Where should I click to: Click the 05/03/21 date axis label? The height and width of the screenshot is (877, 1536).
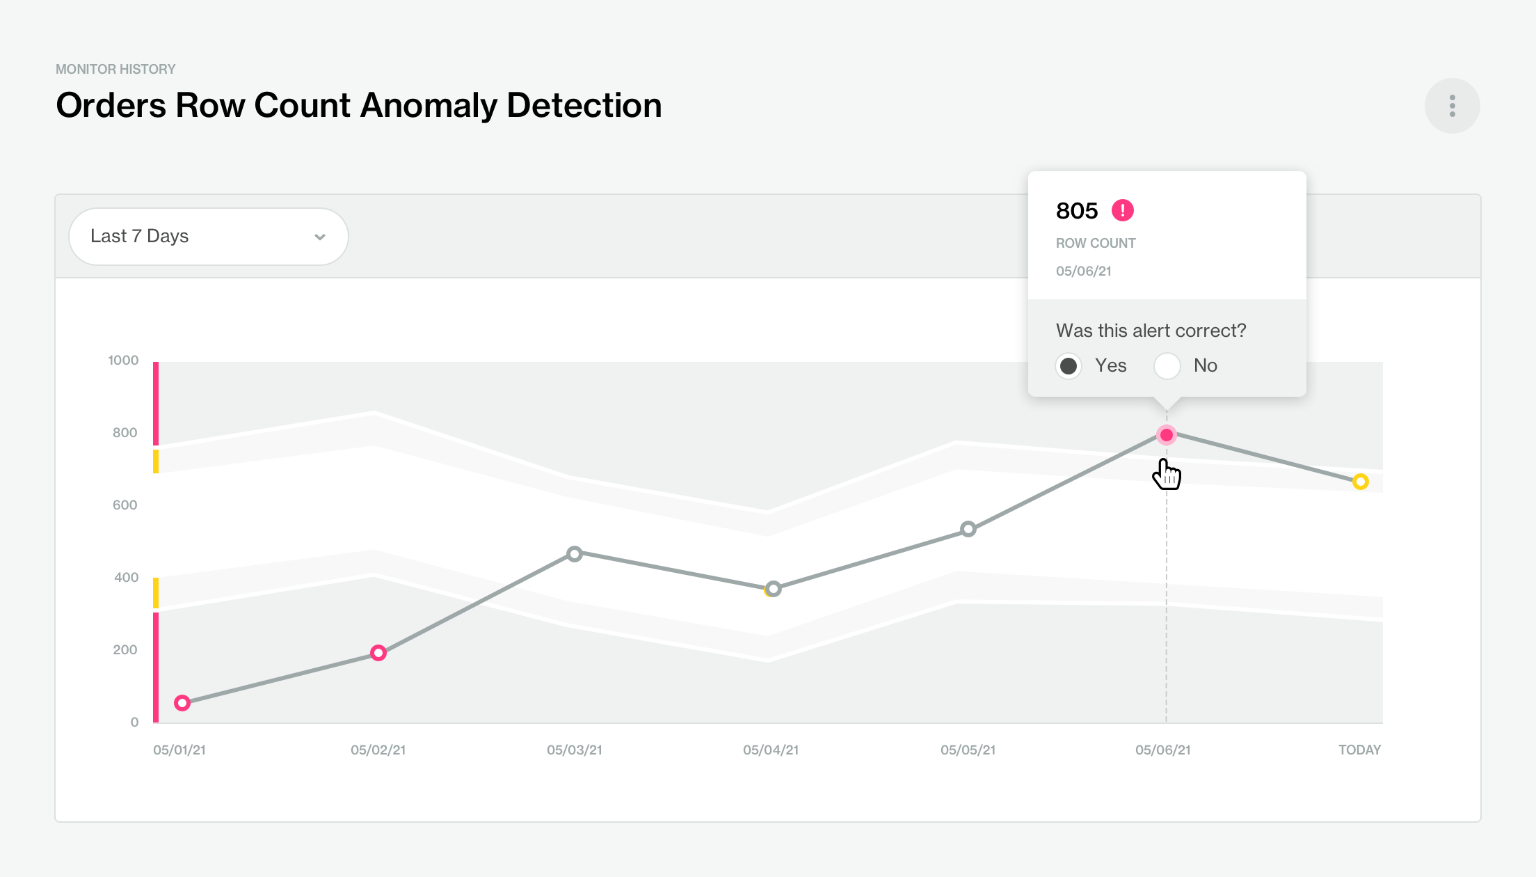point(574,750)
